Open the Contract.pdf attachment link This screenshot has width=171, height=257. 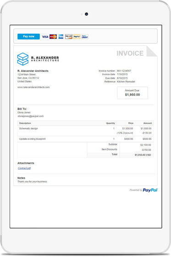(24, 168)
